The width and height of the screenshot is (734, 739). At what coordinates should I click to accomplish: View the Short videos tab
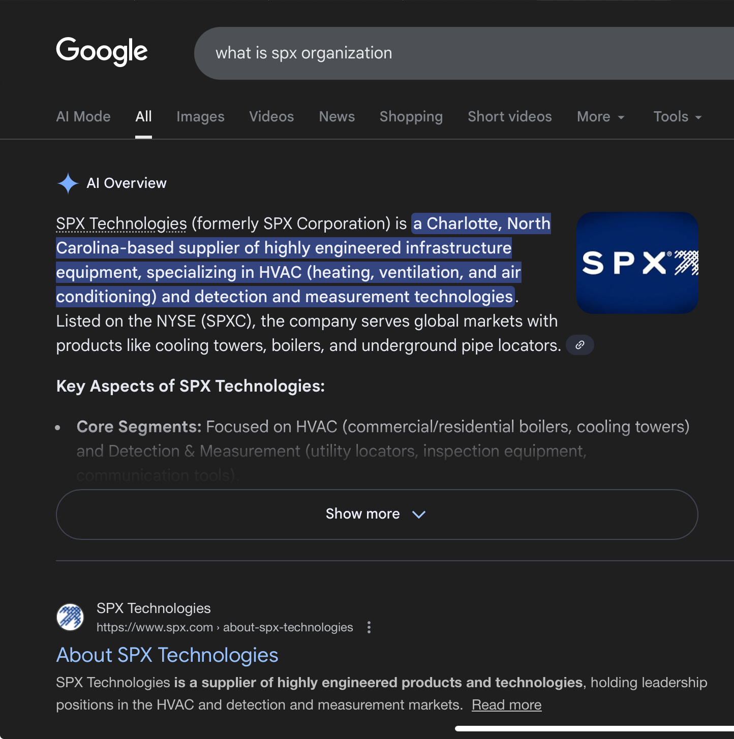510,117
